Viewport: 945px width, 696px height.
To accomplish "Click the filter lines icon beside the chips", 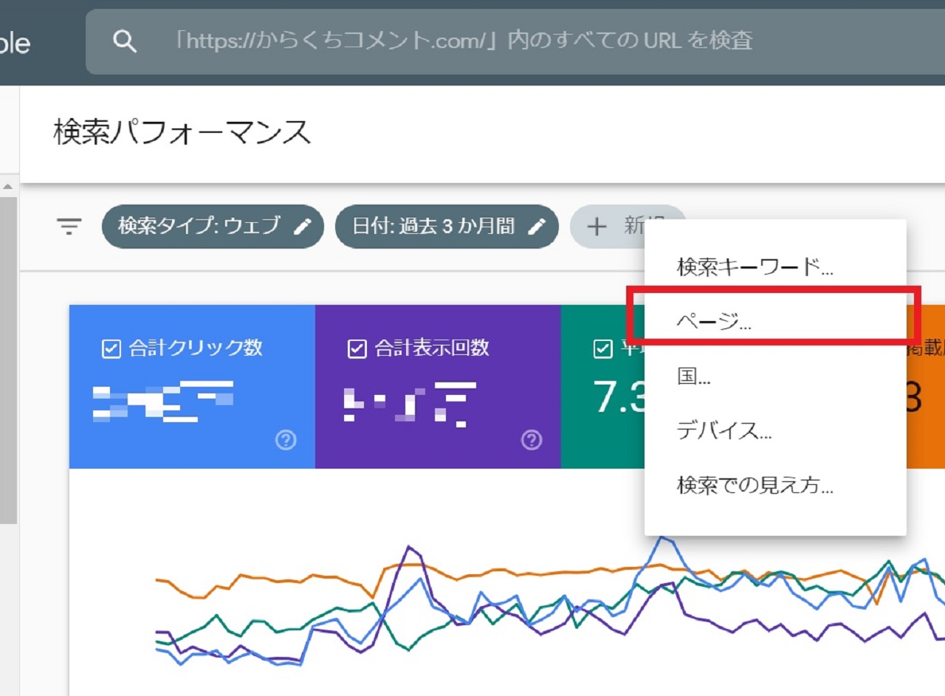I will coord(69,226).
